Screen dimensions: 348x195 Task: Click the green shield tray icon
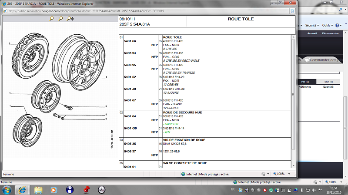click(x=271, y=190)
